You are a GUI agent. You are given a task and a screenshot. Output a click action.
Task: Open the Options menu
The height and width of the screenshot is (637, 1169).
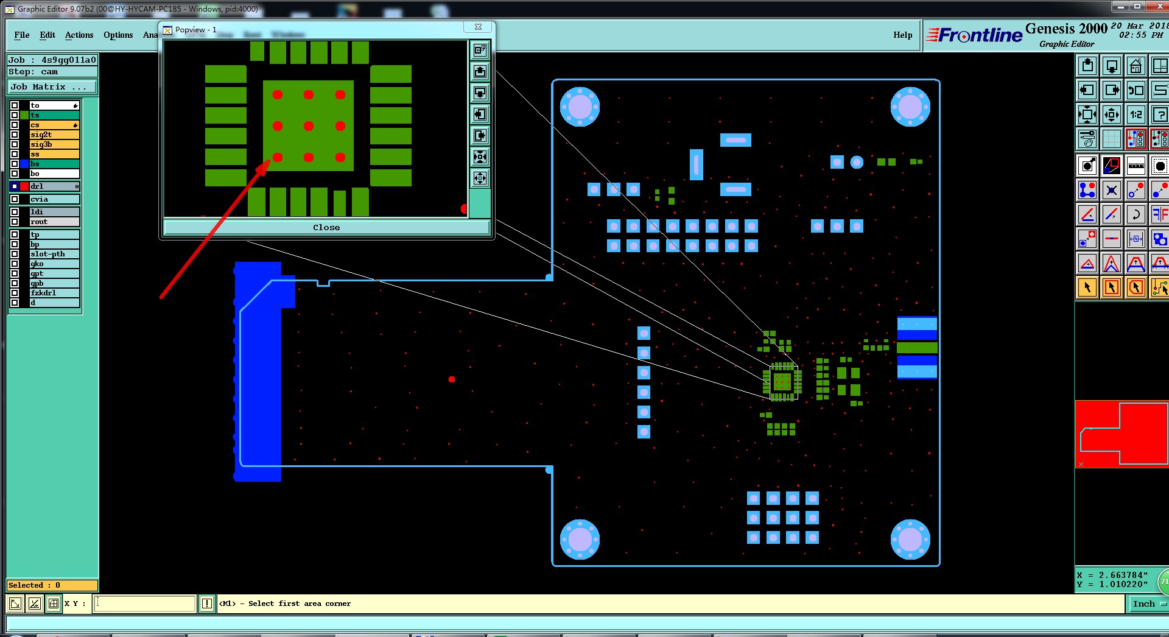(118, 35)
